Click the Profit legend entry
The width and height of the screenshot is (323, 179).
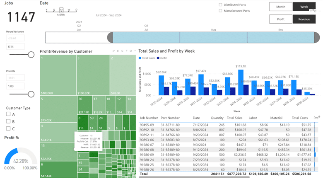point(161,58)
